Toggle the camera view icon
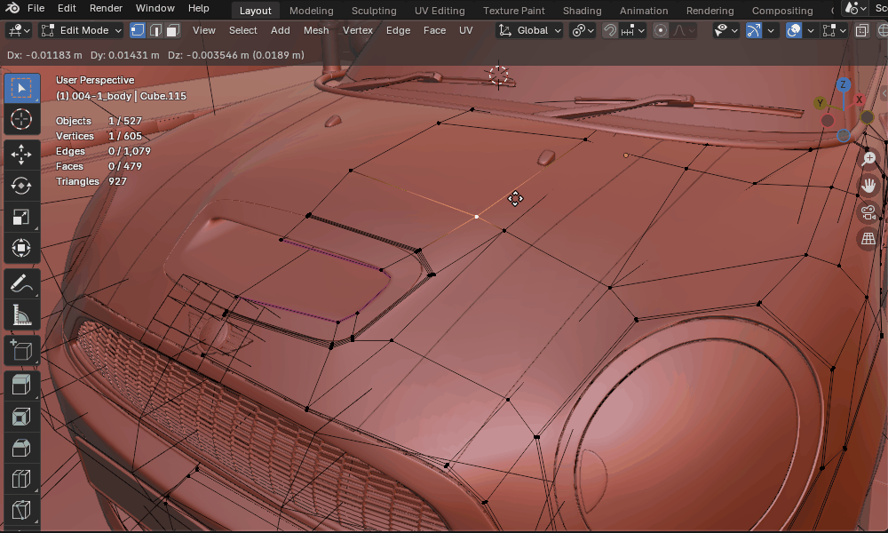 868,211
